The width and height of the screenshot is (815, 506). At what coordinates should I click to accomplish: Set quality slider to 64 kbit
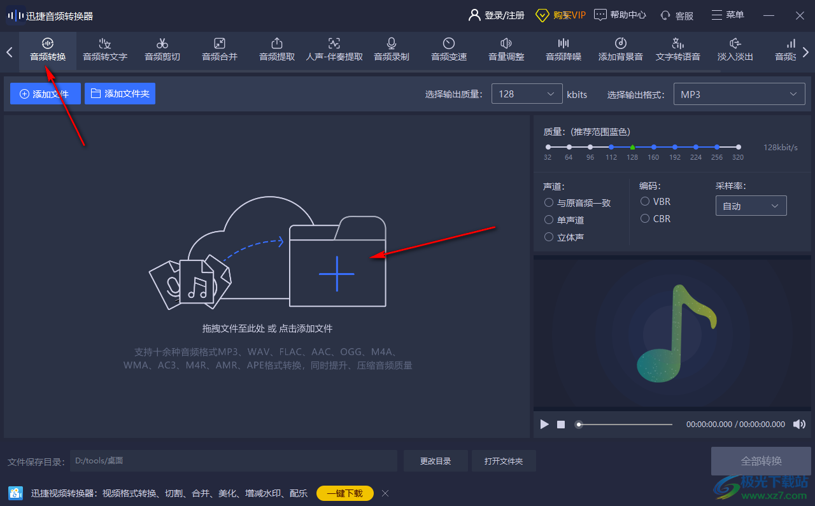(569, 147)
